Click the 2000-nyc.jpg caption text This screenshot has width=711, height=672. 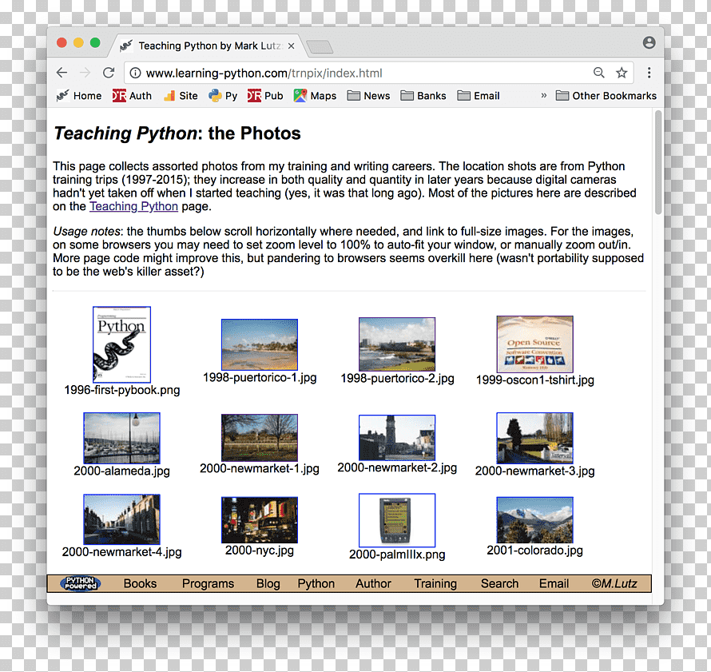pyautogui.click(x=260, y=550)
